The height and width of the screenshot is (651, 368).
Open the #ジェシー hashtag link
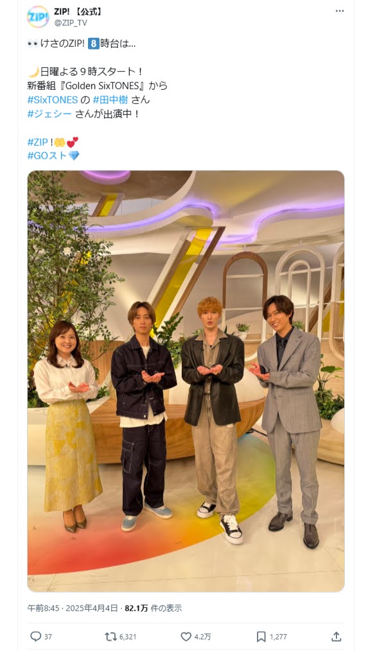point(49,114)
